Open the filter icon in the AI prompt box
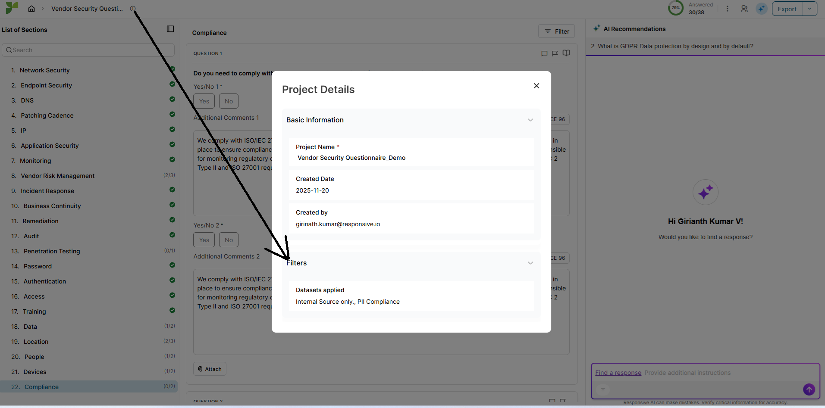Viewport: 825px width, 408px height. (603, 389)
